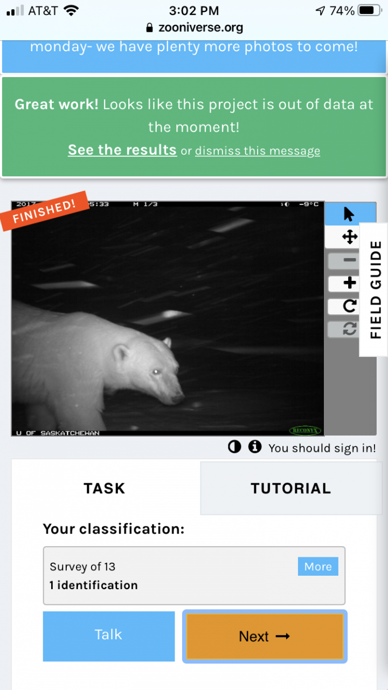Image resolution: width=388 pixels, height=690 pixels.
Task: Select the pointer cursor tool
Action: [349, 214]
